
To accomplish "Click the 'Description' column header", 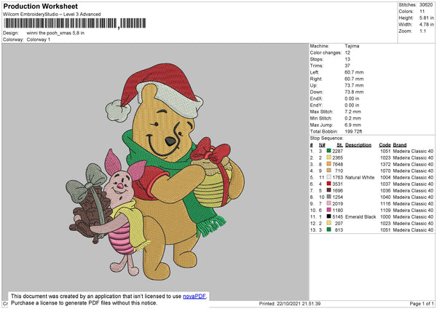I will click(x=358, y=145).
